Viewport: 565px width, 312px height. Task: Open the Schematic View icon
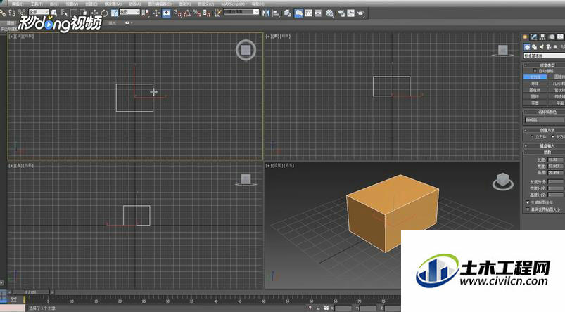[x=318, y=13]
